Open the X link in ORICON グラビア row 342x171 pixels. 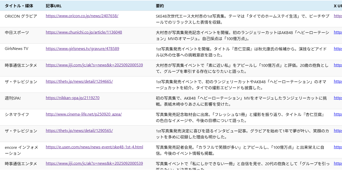coord(338,16)
